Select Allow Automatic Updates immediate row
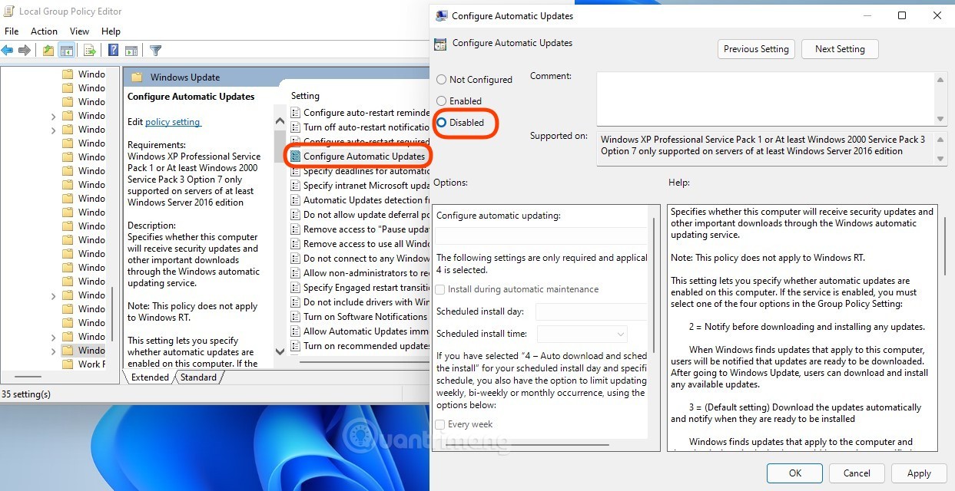 360,331
